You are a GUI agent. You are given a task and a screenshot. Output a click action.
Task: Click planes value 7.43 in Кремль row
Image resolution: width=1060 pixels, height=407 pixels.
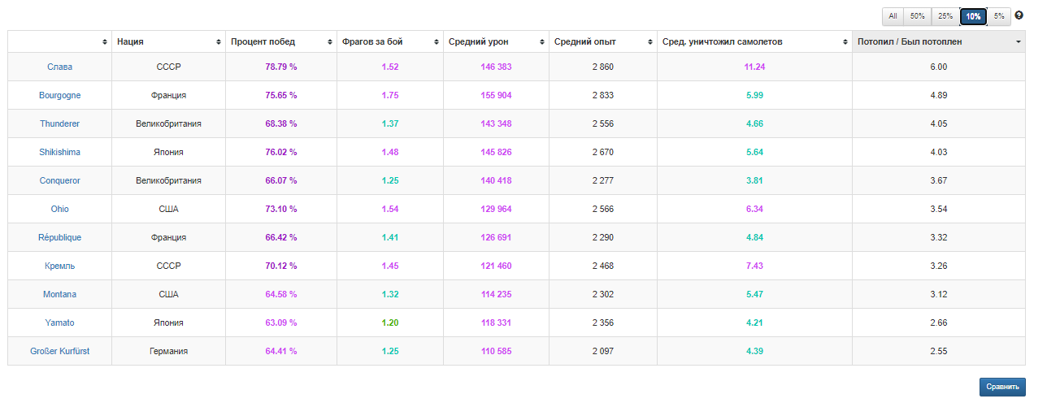coord(754,266)
